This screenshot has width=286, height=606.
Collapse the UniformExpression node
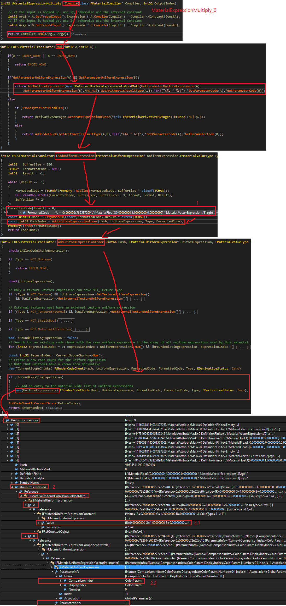[12, 487]
